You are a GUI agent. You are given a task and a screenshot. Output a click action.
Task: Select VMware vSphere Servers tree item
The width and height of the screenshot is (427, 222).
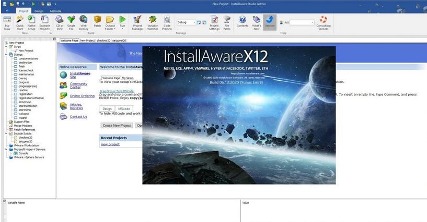29,157
